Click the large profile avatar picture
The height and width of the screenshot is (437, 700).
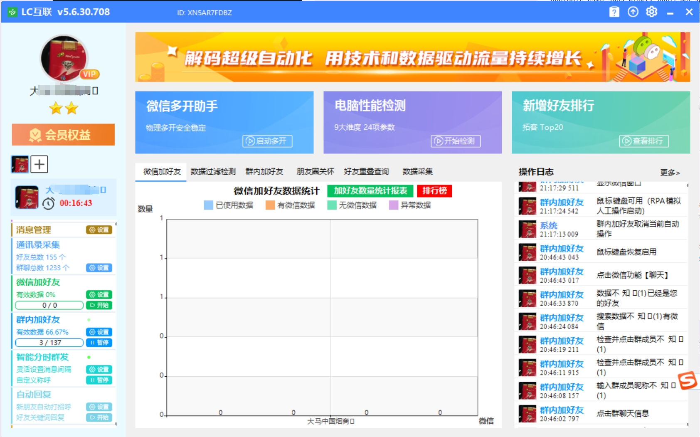[64, 58]
